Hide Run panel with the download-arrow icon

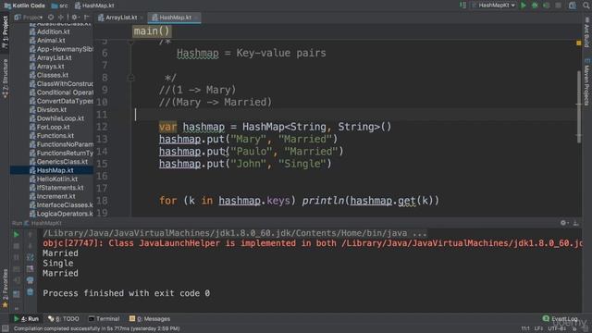tap(575, 223)
